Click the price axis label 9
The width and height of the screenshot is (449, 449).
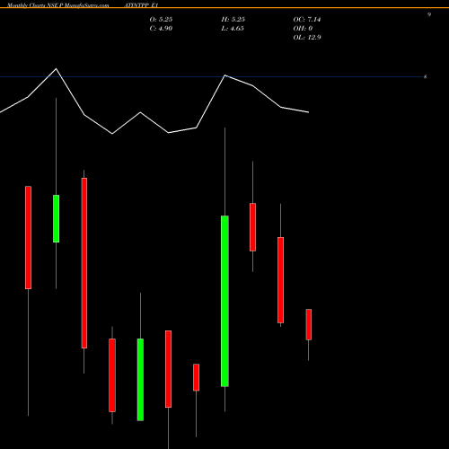(x=429, y=14)
